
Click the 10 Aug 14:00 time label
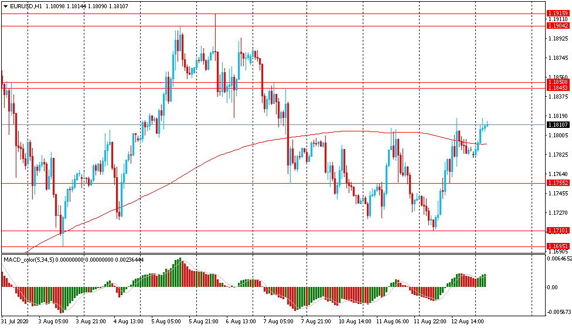point(355,322)
